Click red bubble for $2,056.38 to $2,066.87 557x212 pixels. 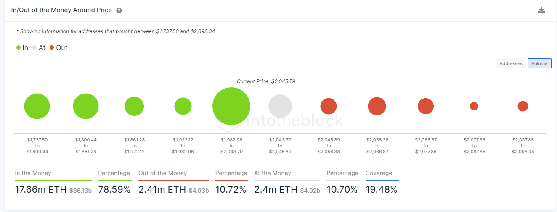tap(377, 106)
